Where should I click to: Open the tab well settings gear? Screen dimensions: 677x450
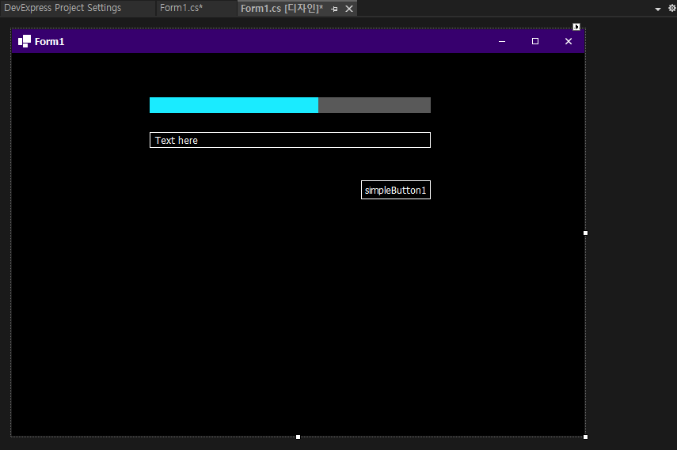671,8
